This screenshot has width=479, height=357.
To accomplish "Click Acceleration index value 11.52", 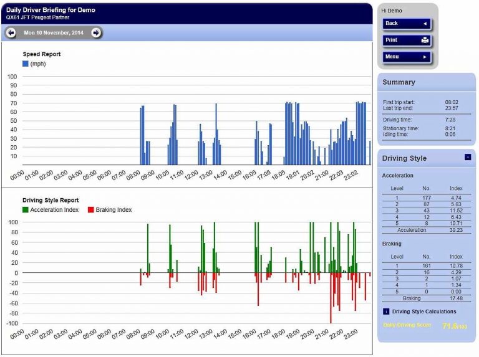I will (x=456, y=211).
